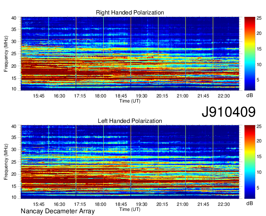Click the 25 dB tick on the right-handed colorbar

[259, 18]
